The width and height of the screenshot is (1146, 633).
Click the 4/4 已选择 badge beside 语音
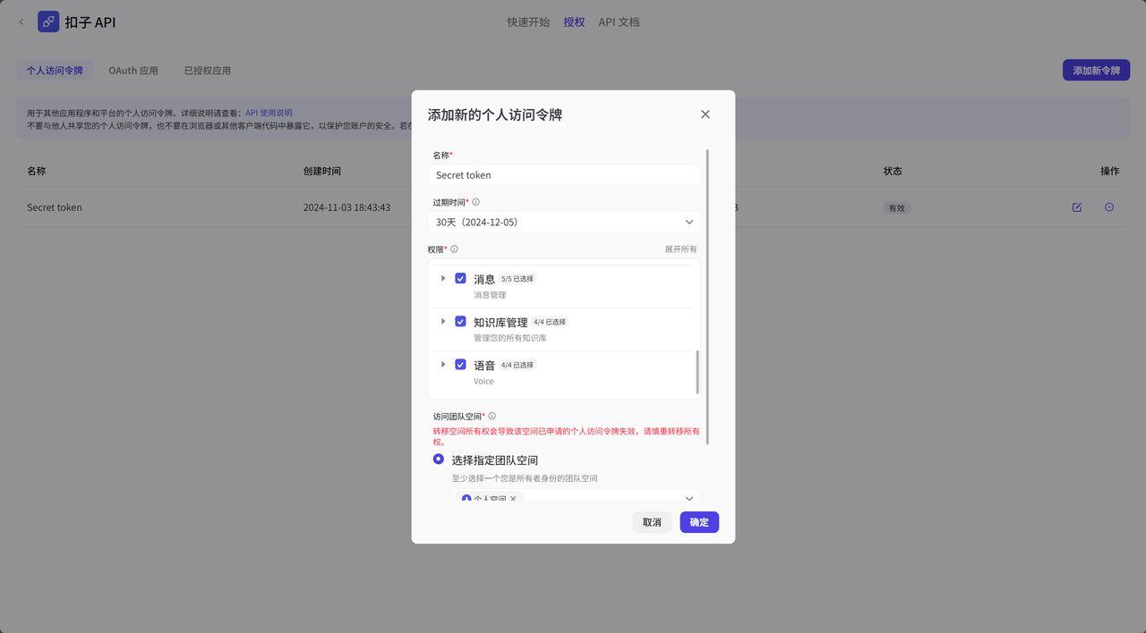click(517, 365)
